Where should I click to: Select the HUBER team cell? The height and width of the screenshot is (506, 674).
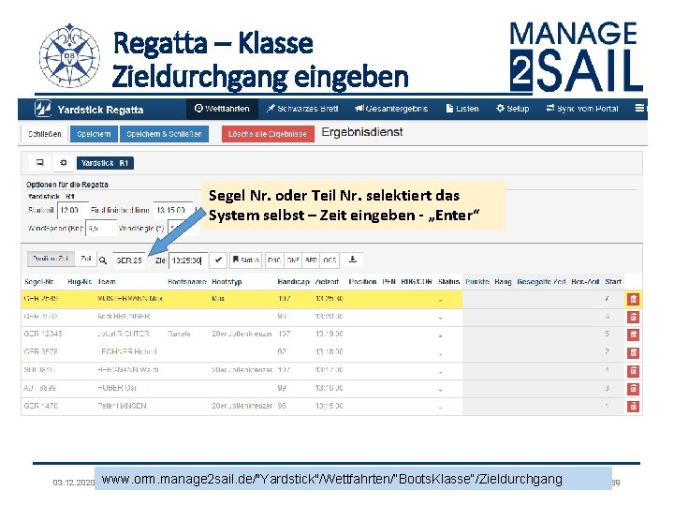coord(116,388)
